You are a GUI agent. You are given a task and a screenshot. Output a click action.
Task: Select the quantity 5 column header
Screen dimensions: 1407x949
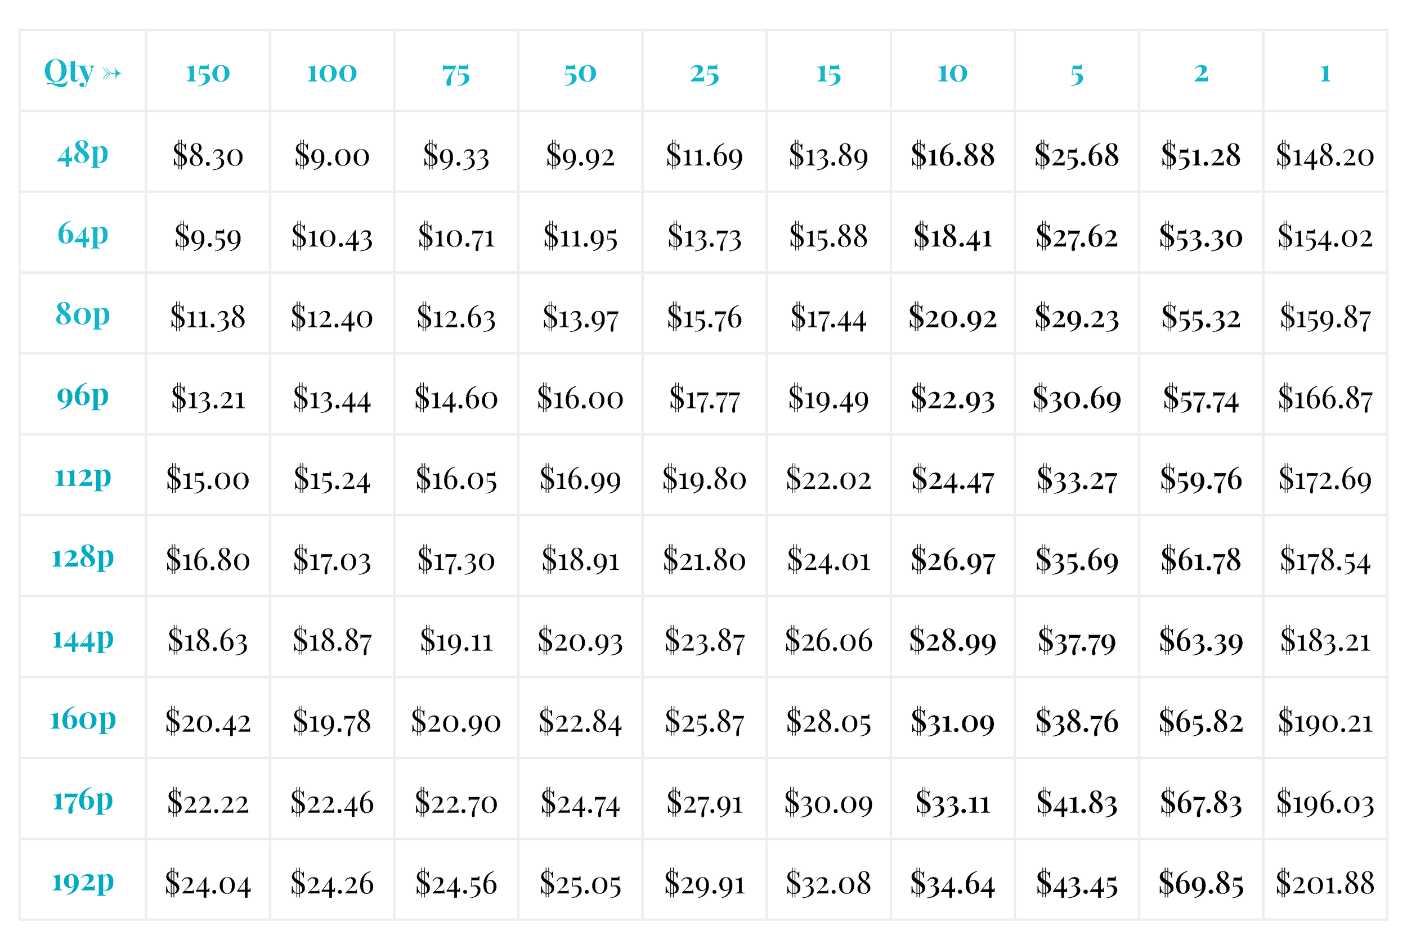[1077, 71]
